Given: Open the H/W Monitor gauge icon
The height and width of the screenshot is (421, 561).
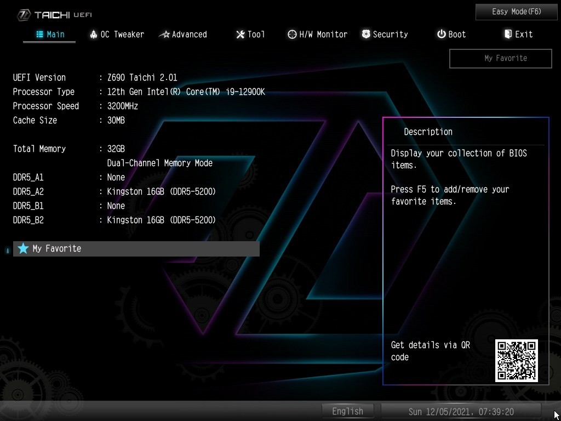Looking at the screenshot, I should pyautogui.click(x=292, y=35).
